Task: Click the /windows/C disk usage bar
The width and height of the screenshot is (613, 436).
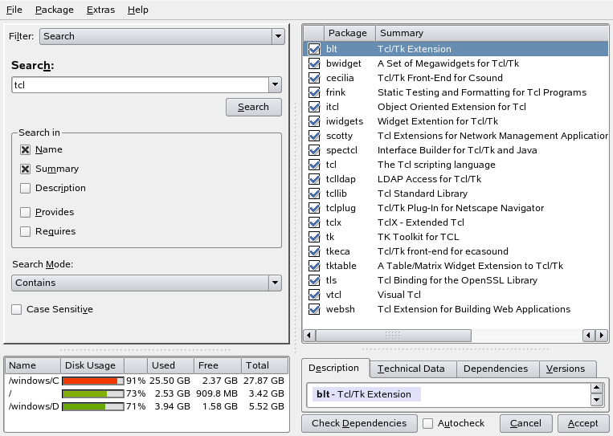Action: click(92, 381)
